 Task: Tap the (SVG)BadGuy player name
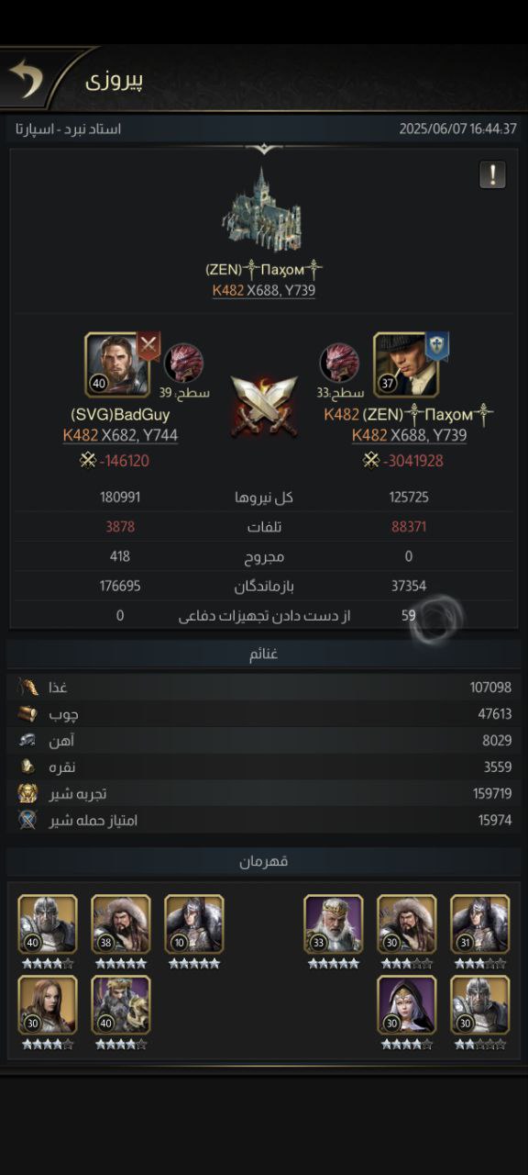[120, 415]
